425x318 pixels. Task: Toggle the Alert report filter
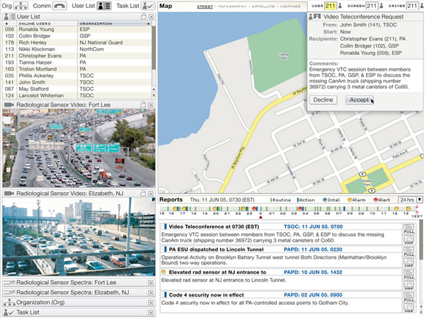click(382, 200)
